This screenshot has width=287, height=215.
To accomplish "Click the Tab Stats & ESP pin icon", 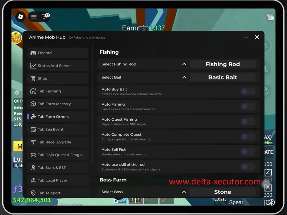I will coord(33,168).
